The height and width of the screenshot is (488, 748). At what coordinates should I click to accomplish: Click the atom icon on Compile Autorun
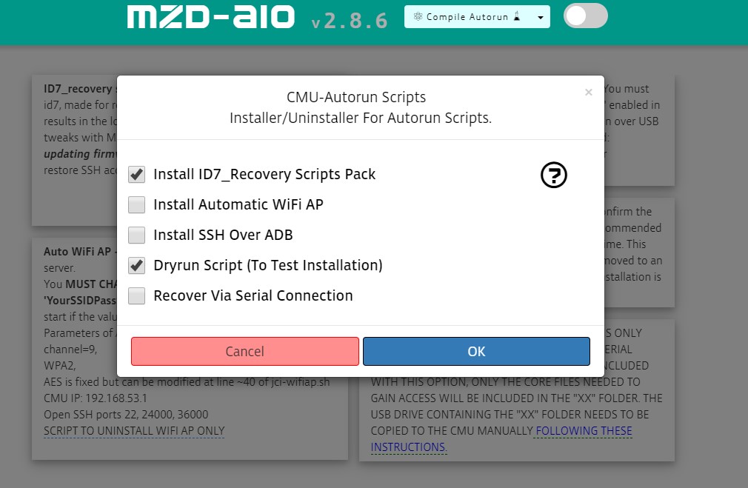tap(418, 17)
